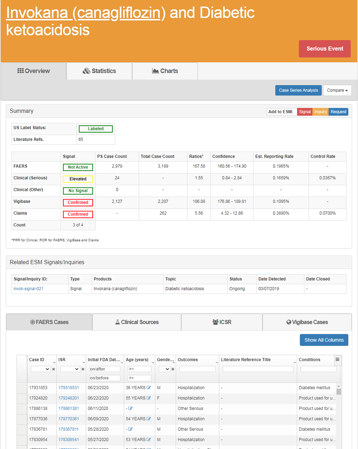The height and width of the screenshot is (449, 358).
Task: Open the ISR filter dropdown
Action: (x=70, y=369)
